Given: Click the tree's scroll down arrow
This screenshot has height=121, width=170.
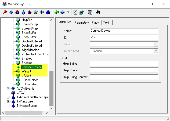Looking at the screenshot, I should pos(52,108).
